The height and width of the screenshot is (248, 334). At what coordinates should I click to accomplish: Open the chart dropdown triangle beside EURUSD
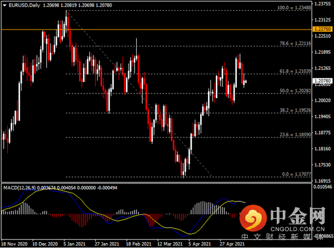click(4, 5)
